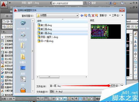This screenshot has width=139, height=102.
Task: Click the Open file icon in toolbar
Action: [8, 22]
